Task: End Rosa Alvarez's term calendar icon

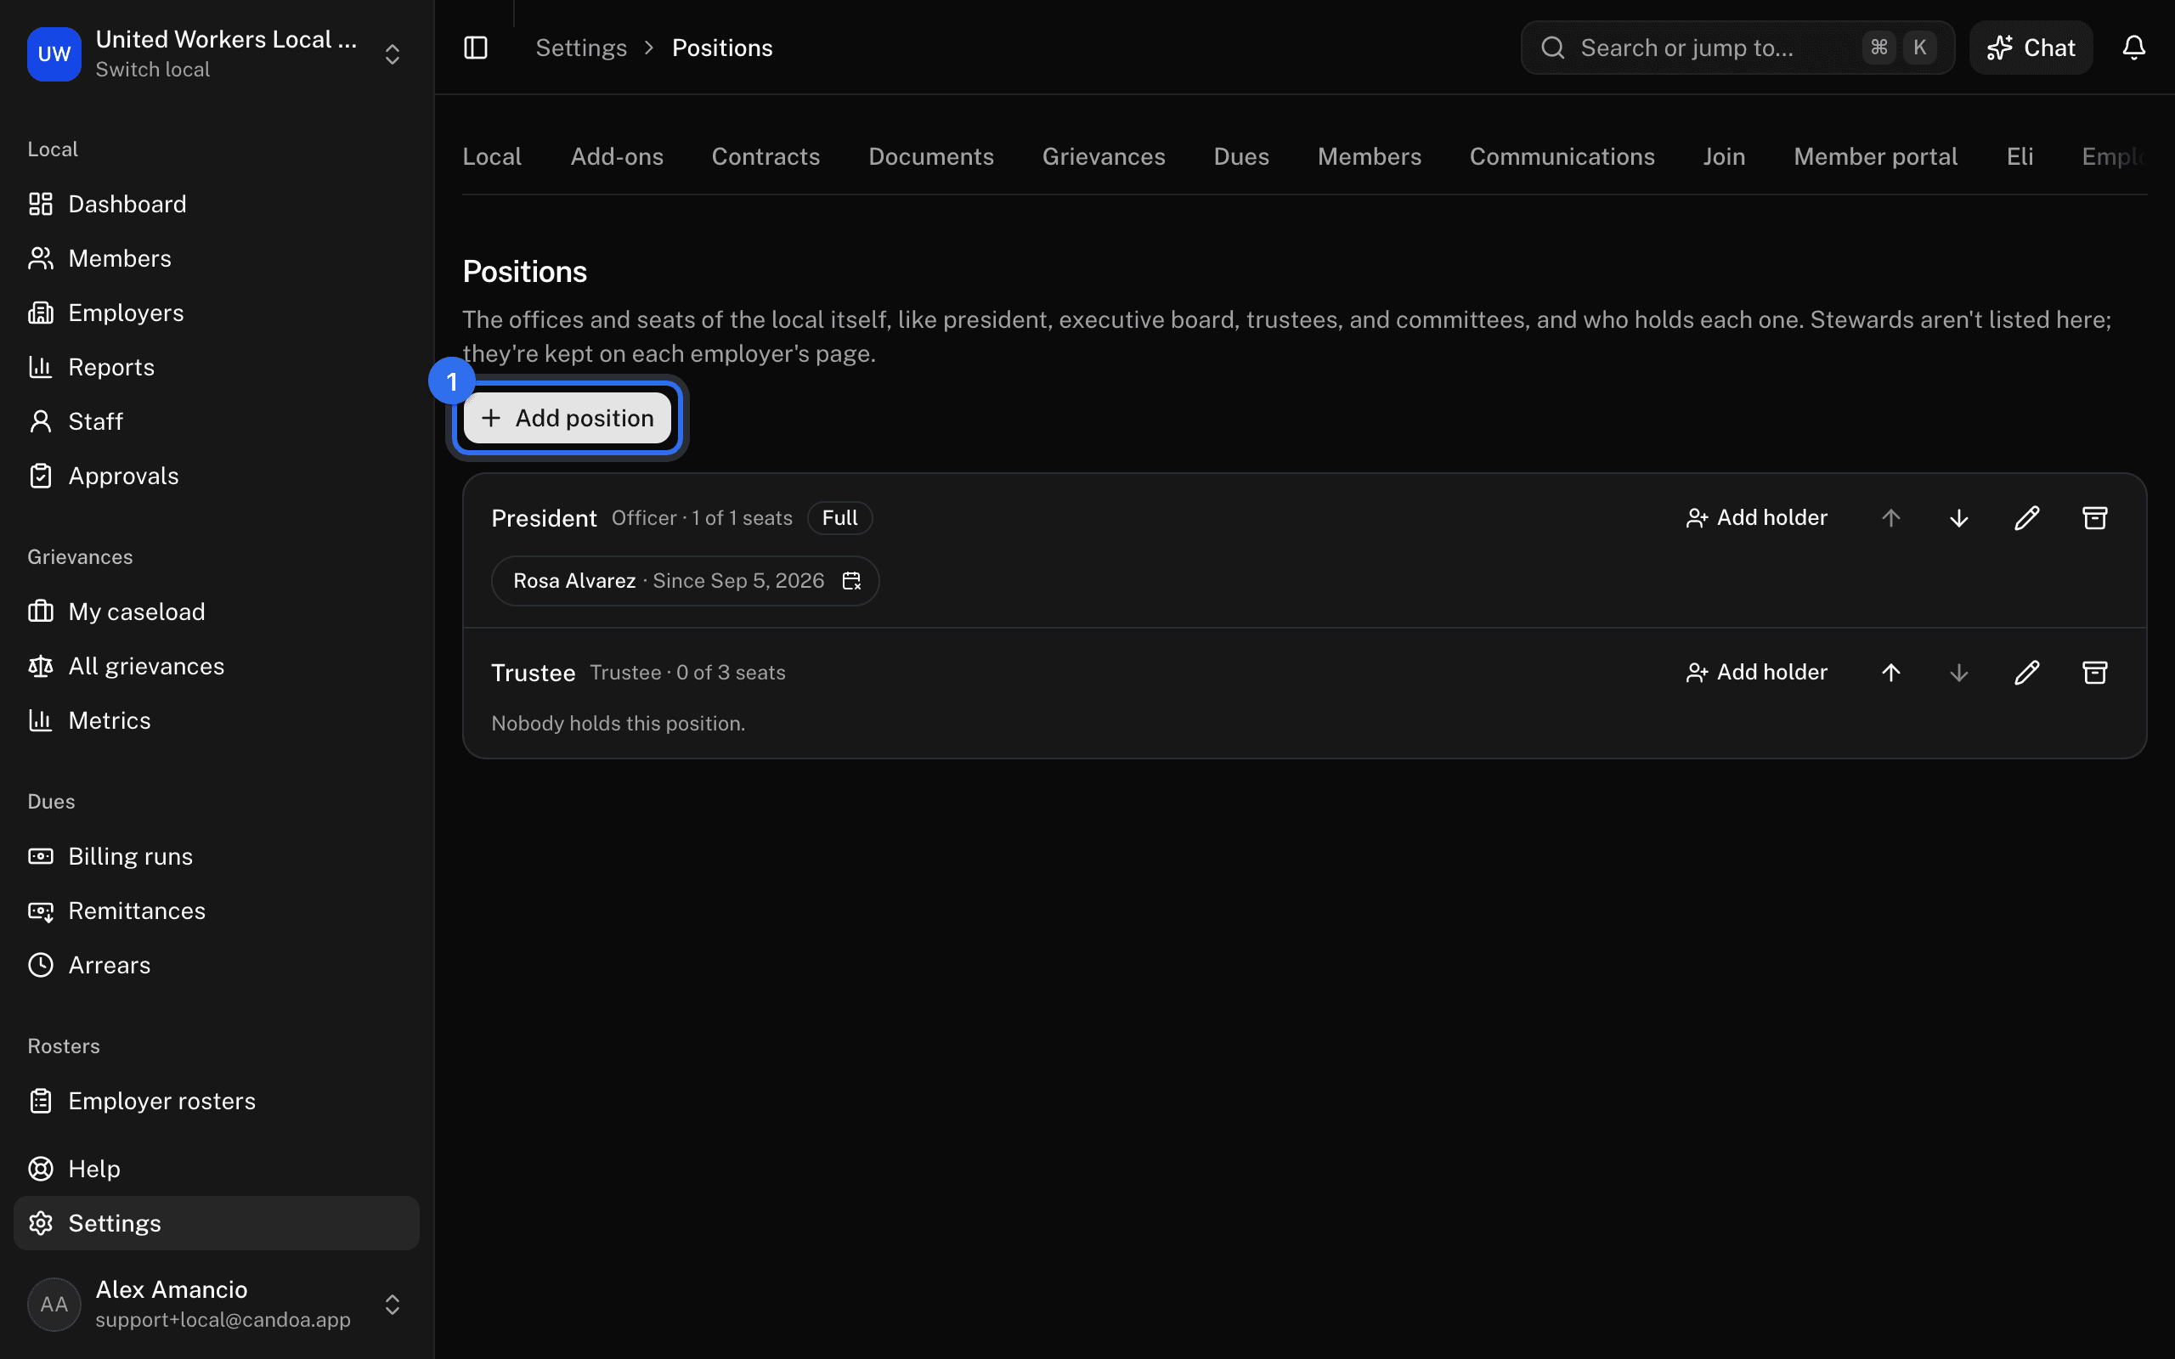Action: (x=851, y=581)
